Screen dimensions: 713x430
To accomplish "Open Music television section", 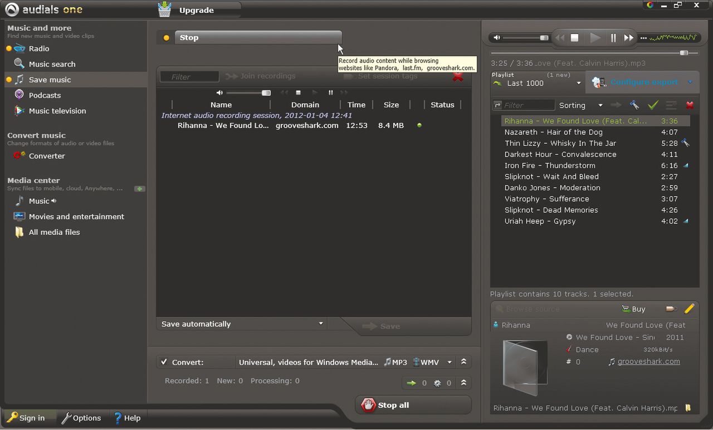I will click(x=57, y=111).
